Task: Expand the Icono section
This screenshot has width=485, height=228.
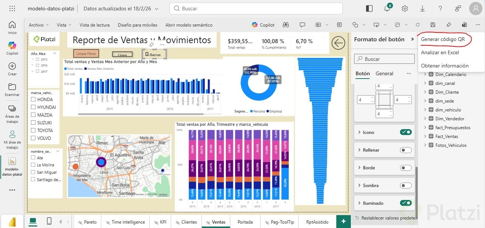Action: click(x=359, y=132)
